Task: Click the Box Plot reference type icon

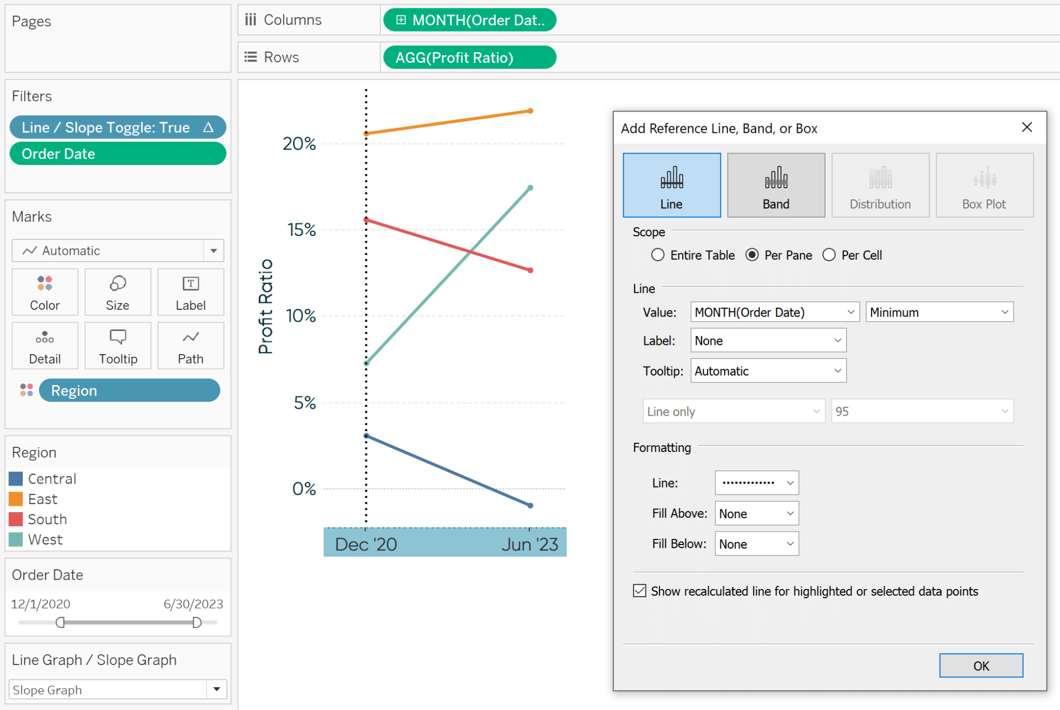Action: pyautogui.click(x=984, y=185)
